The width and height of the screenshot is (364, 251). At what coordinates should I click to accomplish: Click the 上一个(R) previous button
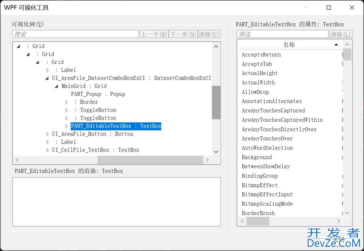154,34
